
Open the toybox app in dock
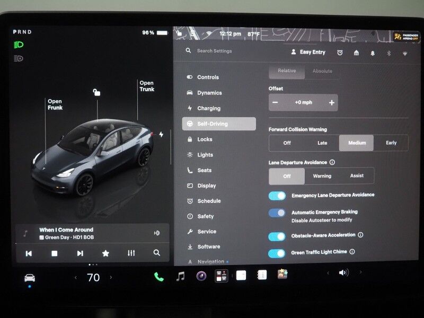[x=282, y=274]
